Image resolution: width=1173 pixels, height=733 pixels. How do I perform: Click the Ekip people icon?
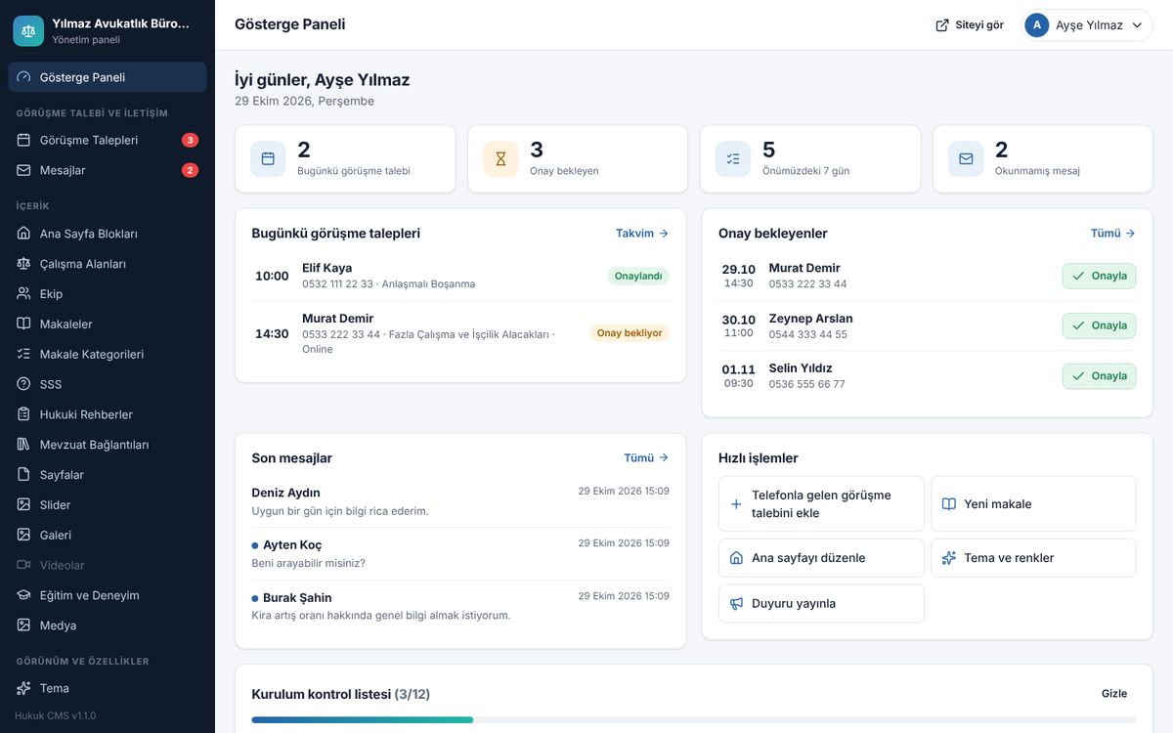click(x=23, y=294)
